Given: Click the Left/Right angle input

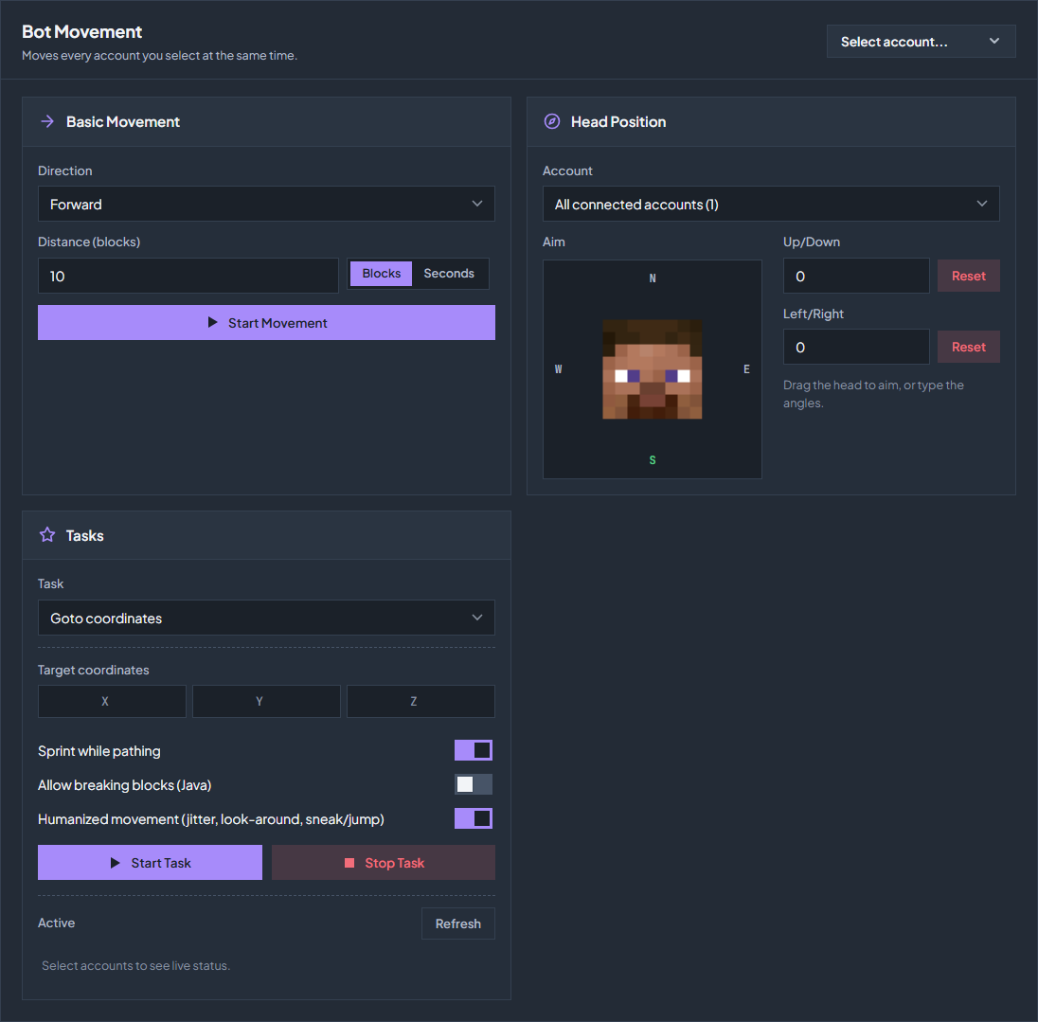Looking at the screenshot, I should (x=856, y=347).
